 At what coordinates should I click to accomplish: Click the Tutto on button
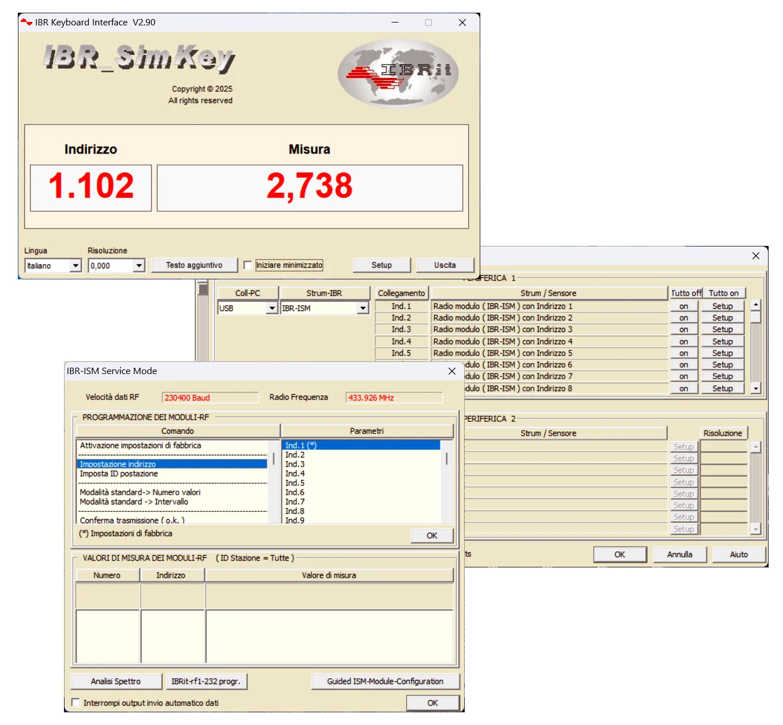[x=724, y=293]
